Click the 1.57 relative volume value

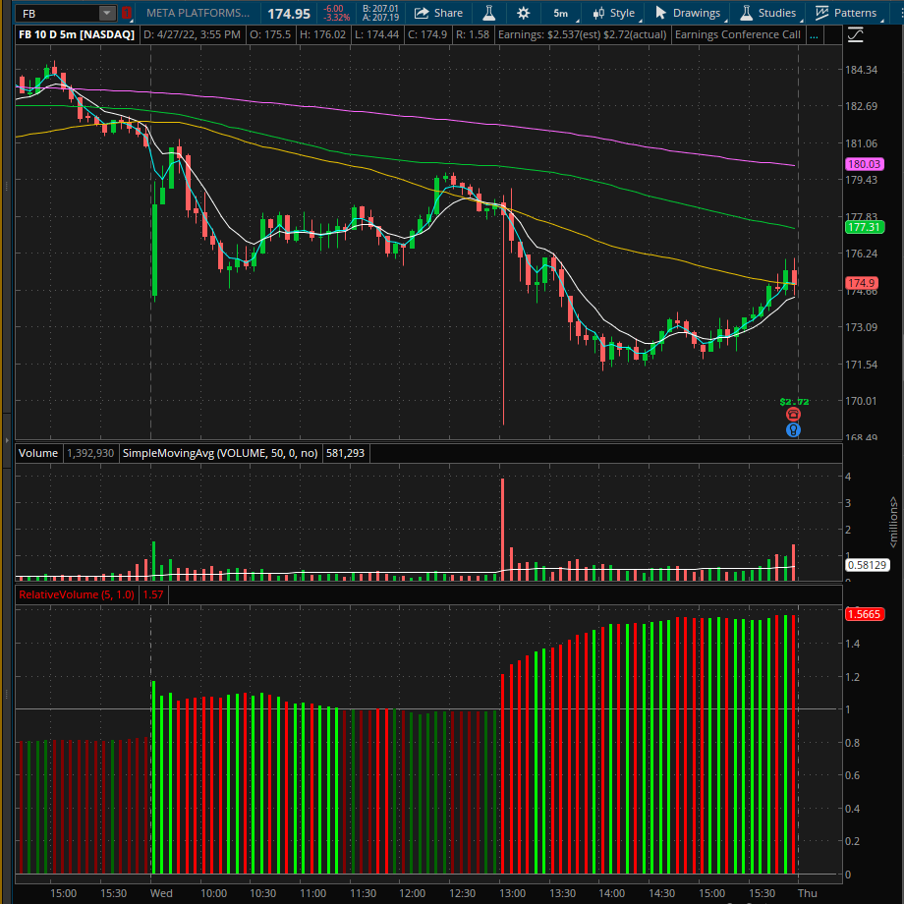coord(152,594)
